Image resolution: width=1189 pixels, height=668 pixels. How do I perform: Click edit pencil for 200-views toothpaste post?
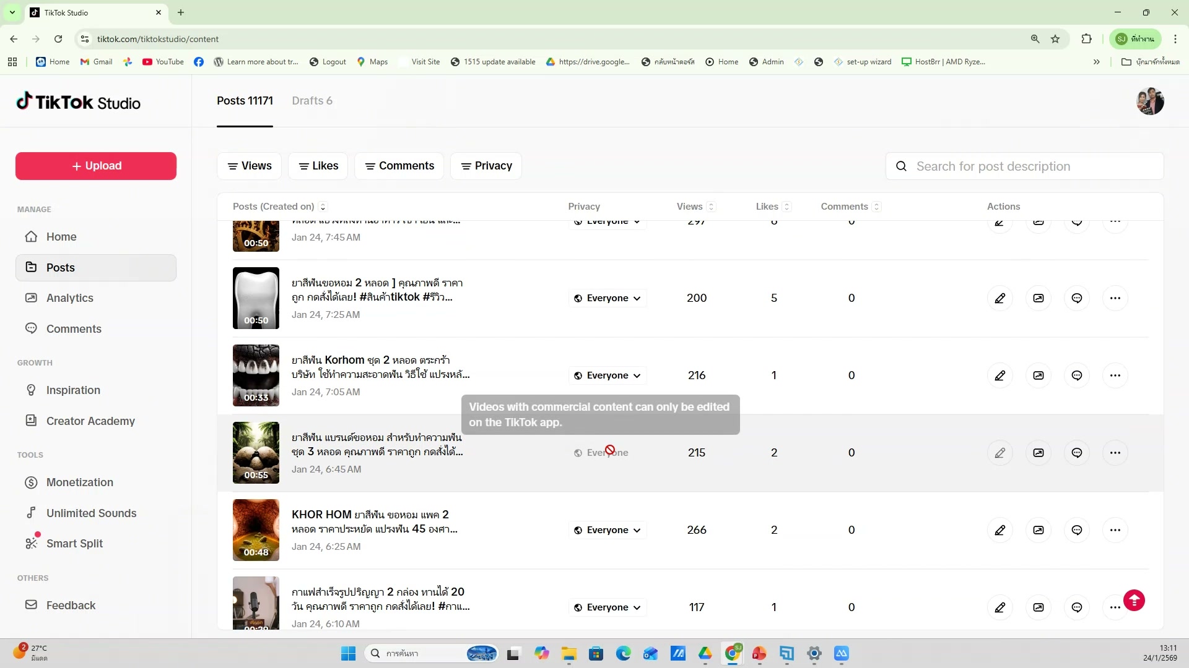1000,298
